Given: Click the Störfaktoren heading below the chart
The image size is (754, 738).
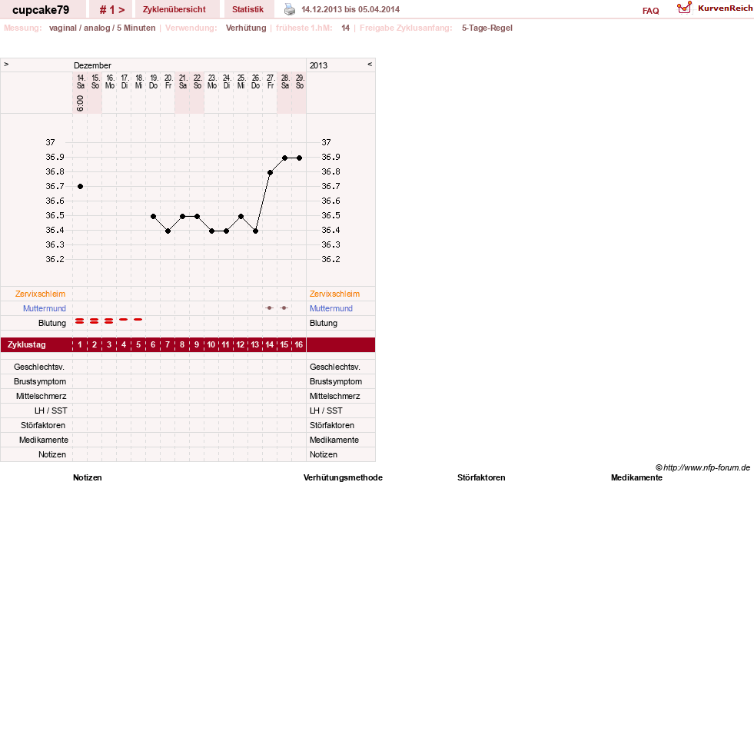Looking at the screenshot, I should pyautogui.click(x=481, y=477).
